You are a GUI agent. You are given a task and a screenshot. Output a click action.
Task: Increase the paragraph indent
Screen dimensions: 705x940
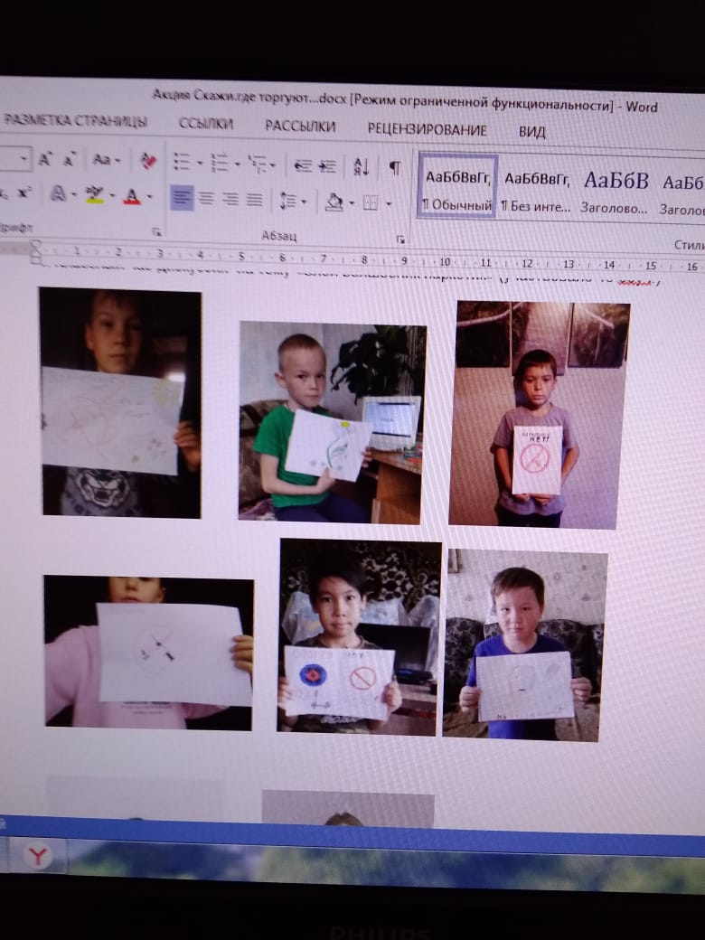(x=328, y=165)
